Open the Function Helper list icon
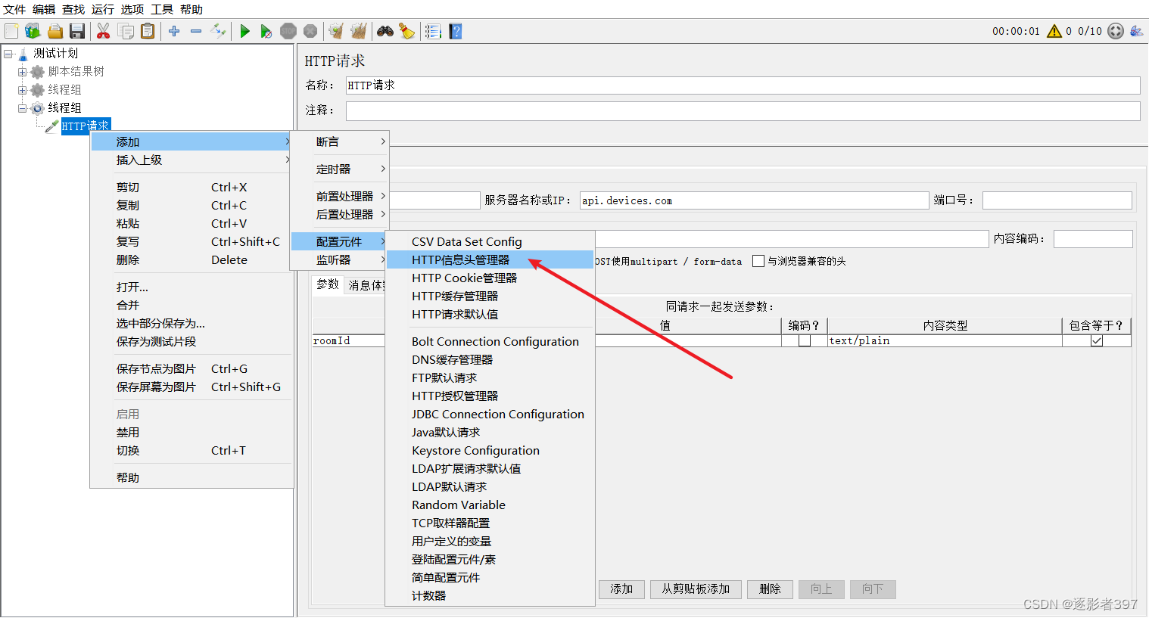This screenshot has width=1149, height=618. coord(433,31)
